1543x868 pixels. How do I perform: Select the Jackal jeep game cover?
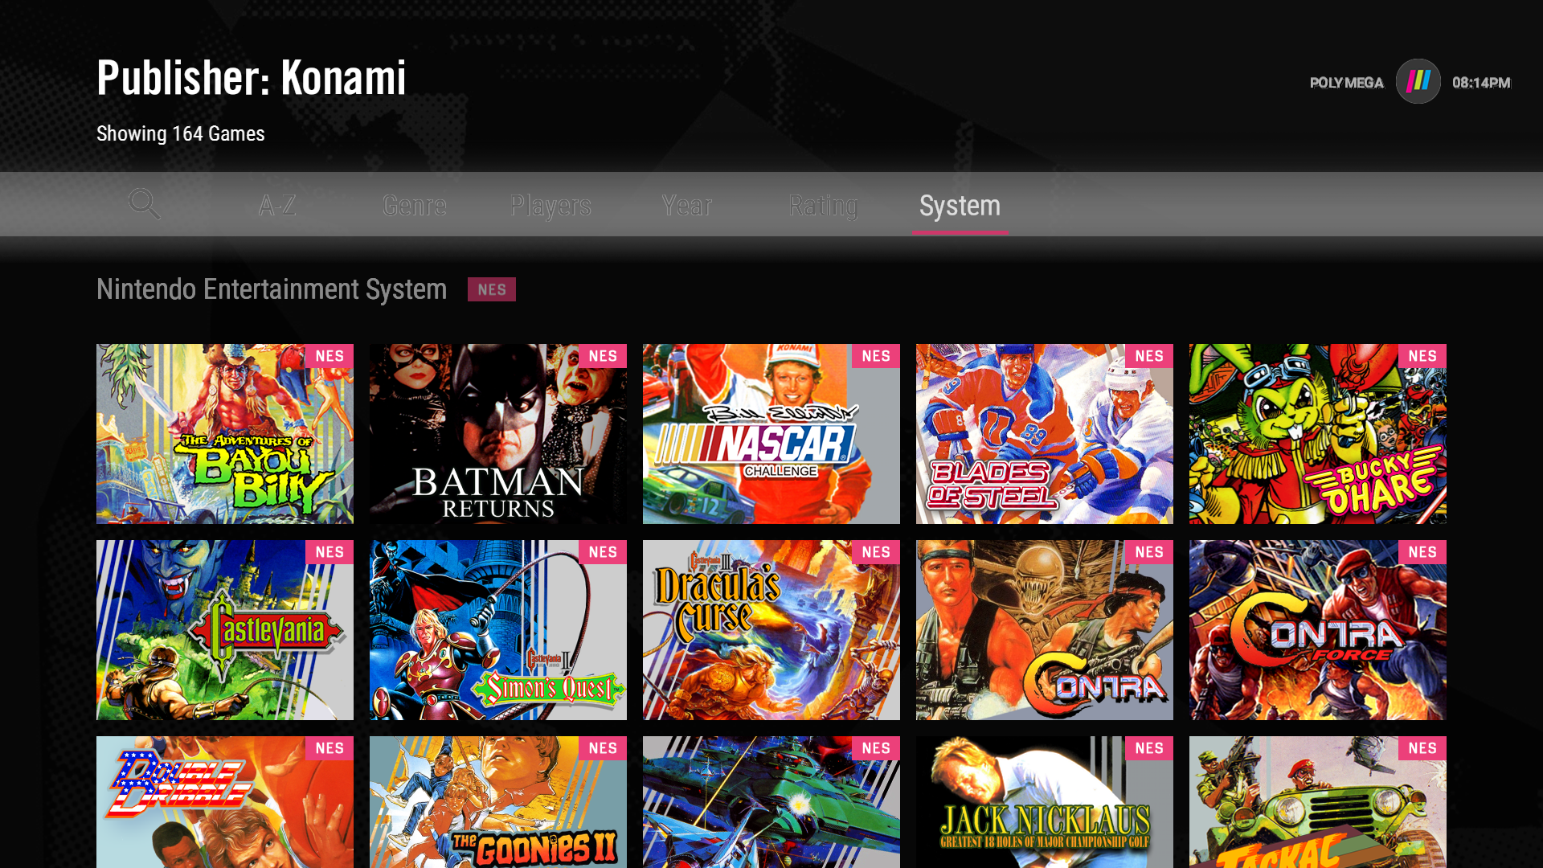[x=1318, y=802]
